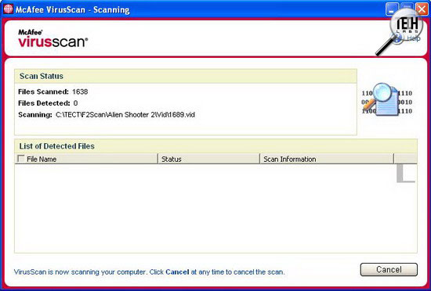Sort by the Status column header
431x291 pixels.
point(209,159)
